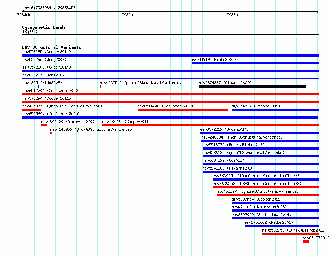Click the 79850k ruler label

coord(128,15)
